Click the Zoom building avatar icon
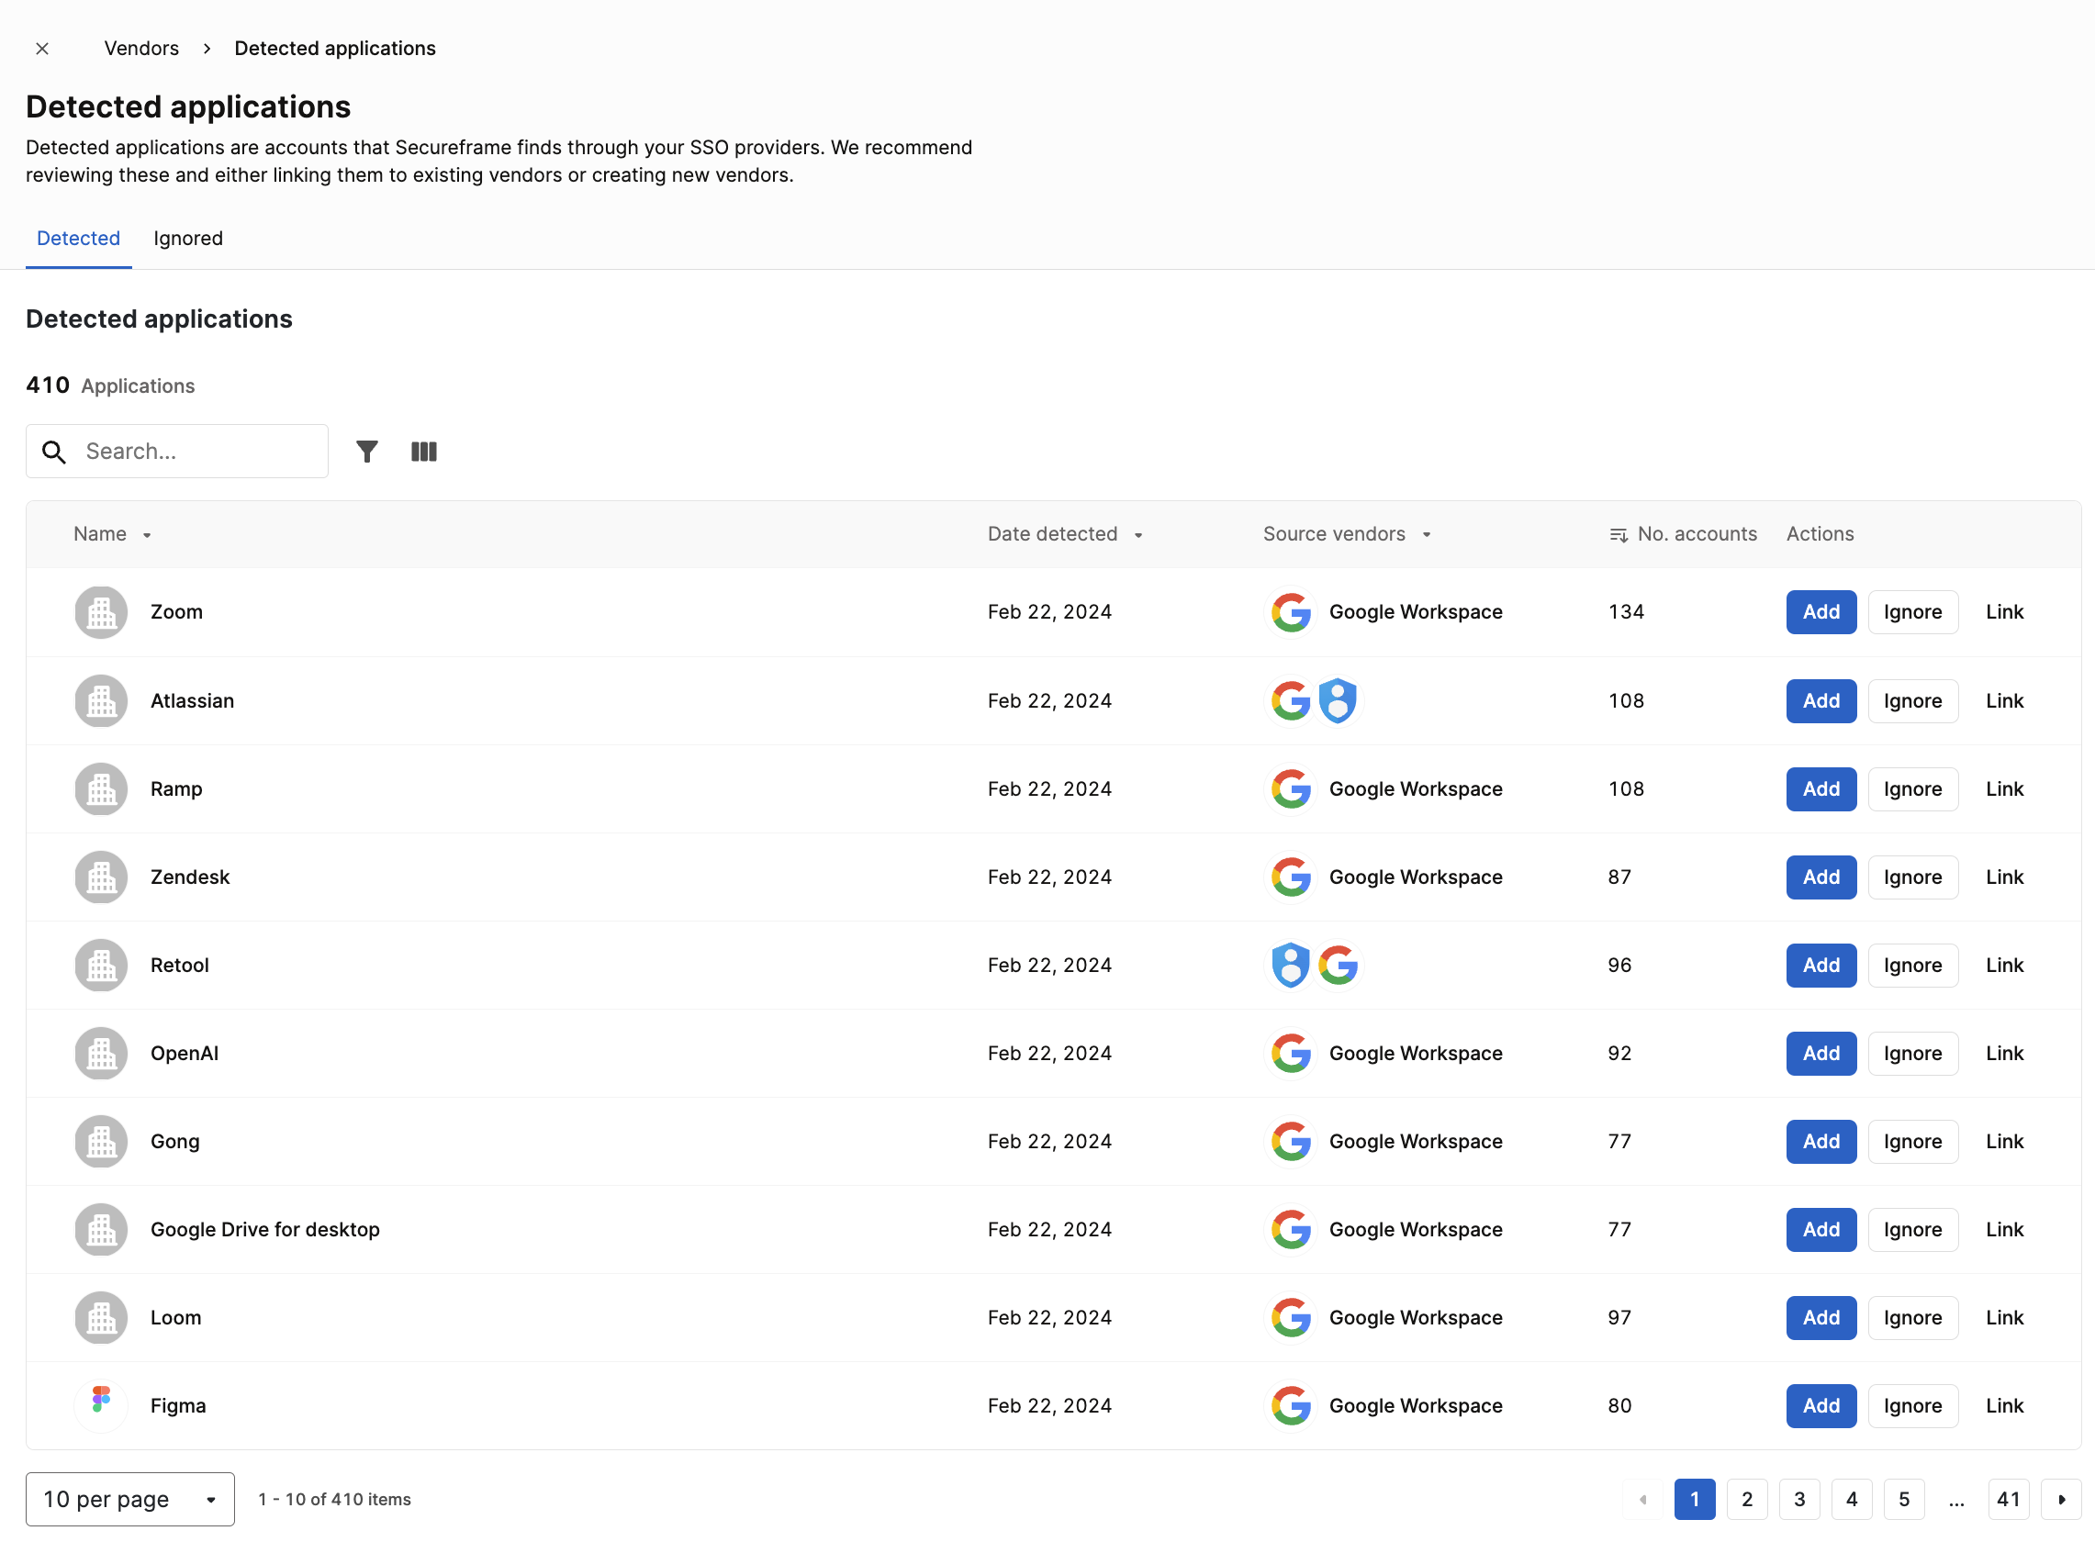 click(x=101, y=612)
